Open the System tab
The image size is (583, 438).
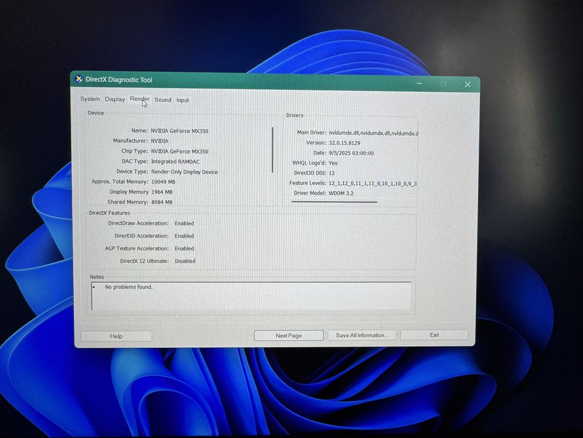90,99
